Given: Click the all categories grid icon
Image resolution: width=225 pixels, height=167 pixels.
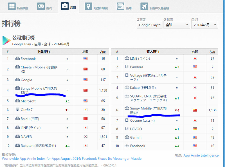Looking at the screenshot, I should tap(12, 6).
